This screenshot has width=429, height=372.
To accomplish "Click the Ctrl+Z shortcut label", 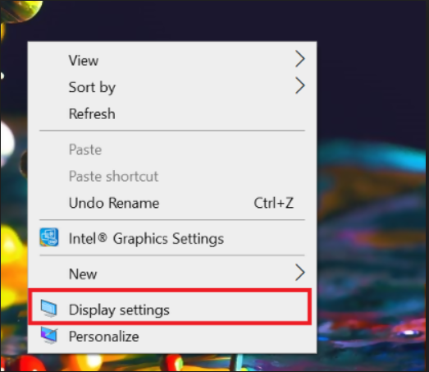I will (x=274, y=203).
